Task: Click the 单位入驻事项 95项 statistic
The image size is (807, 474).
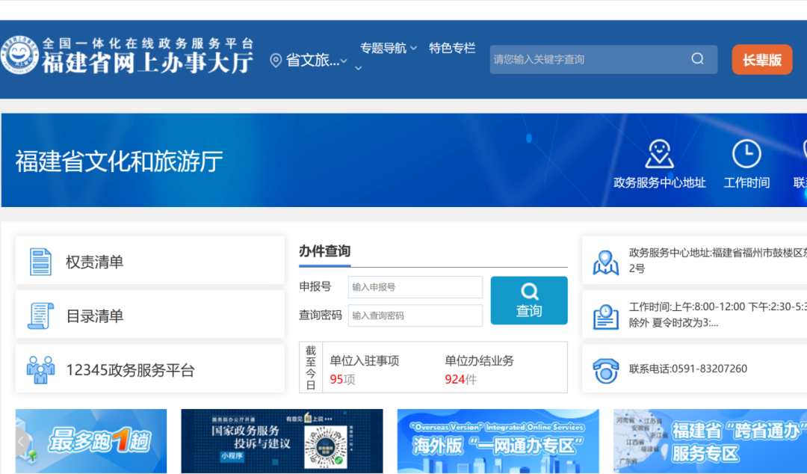Action: pyautogui.click(x=365, y=370)
